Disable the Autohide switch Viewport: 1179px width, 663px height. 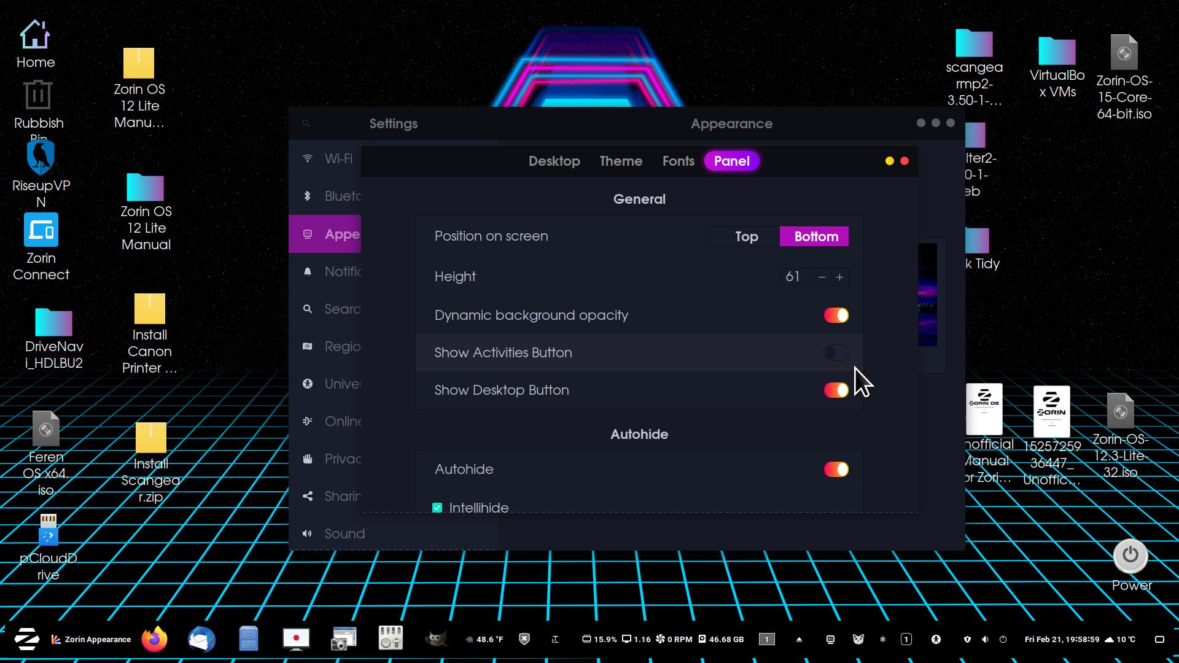click(836, 469)
